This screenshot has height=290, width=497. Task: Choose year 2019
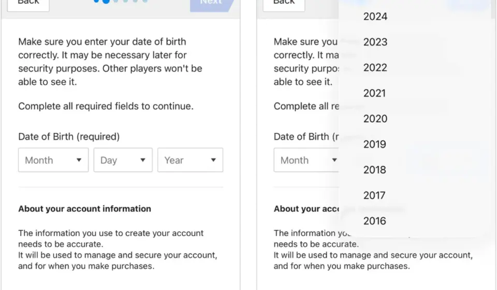coord(375,144)
